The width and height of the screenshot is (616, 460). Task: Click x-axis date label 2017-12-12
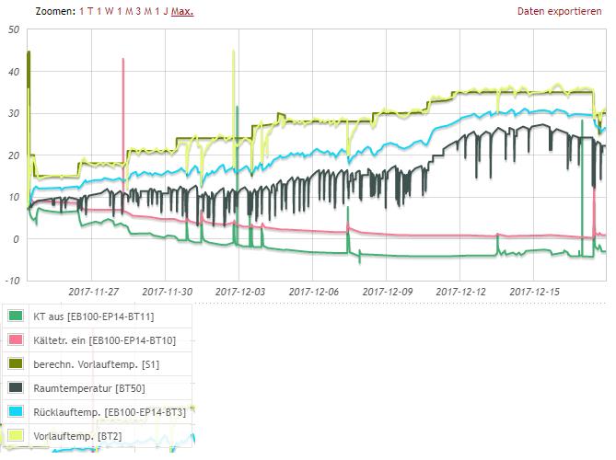coord(460,292)
